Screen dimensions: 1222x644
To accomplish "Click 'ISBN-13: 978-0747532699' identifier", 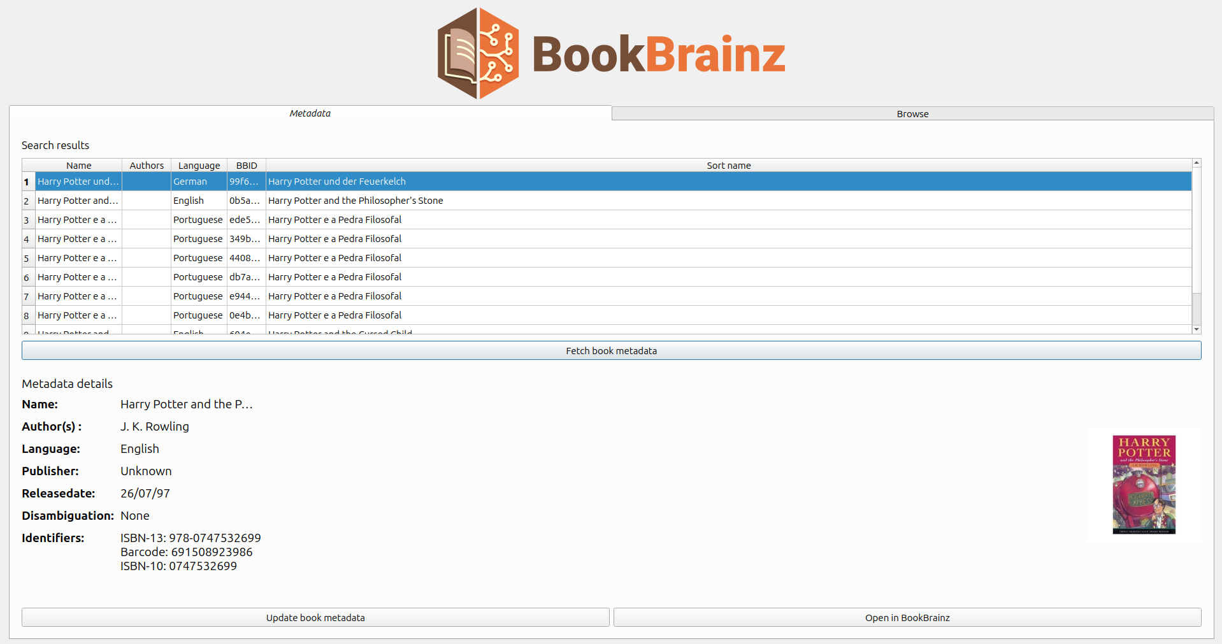I will click(190, 538).
